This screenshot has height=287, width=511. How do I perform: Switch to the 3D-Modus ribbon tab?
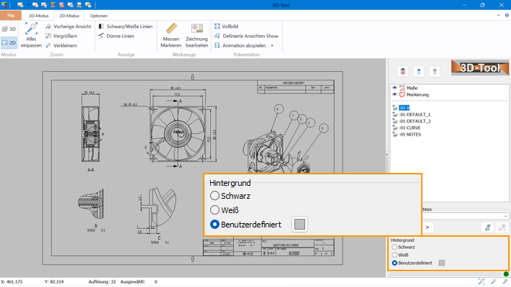click(40, 14)
